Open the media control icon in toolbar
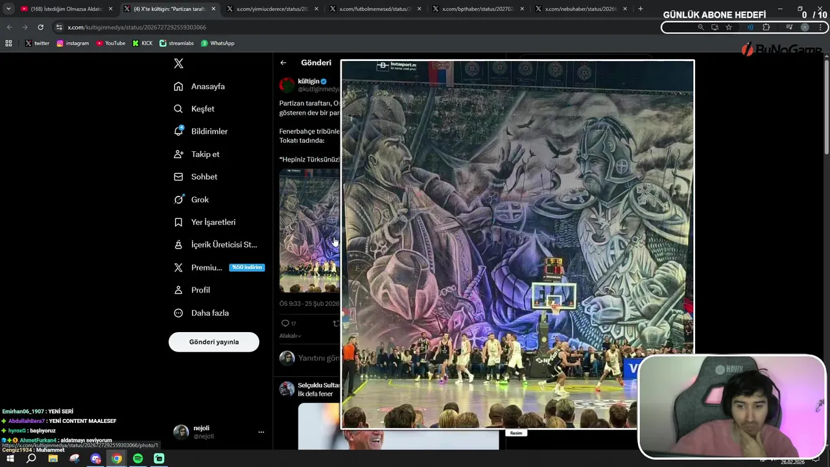The width and height of the screenshot is (830, 467). (x=789, y=27)
